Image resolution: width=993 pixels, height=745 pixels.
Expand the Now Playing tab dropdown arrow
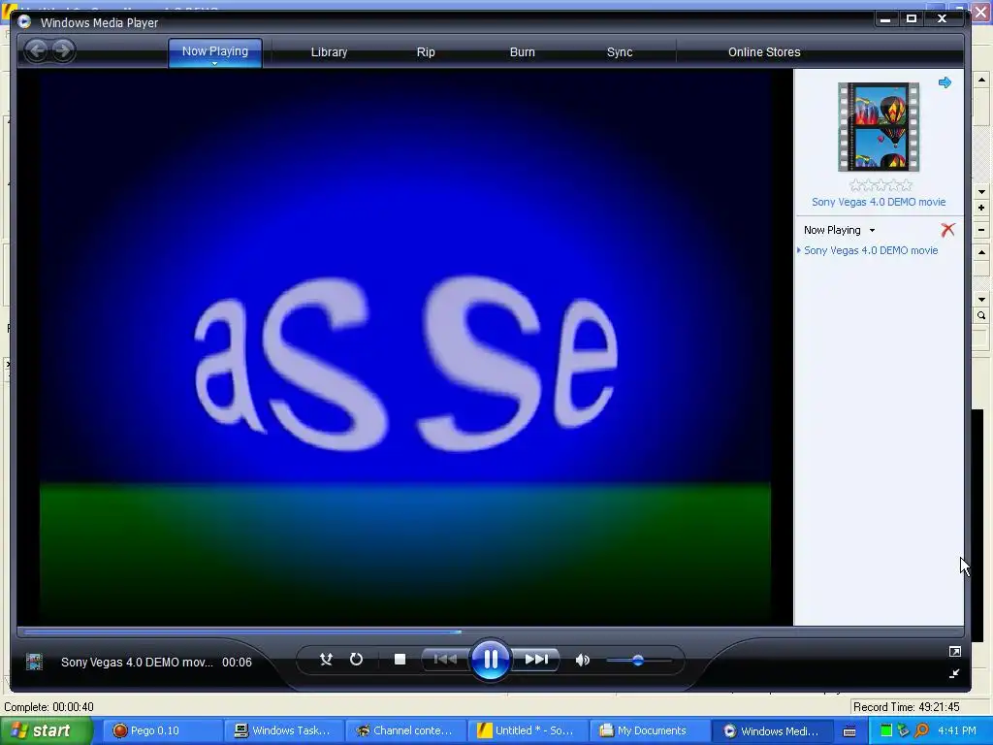pyautogui.click(x=214, y=63)
